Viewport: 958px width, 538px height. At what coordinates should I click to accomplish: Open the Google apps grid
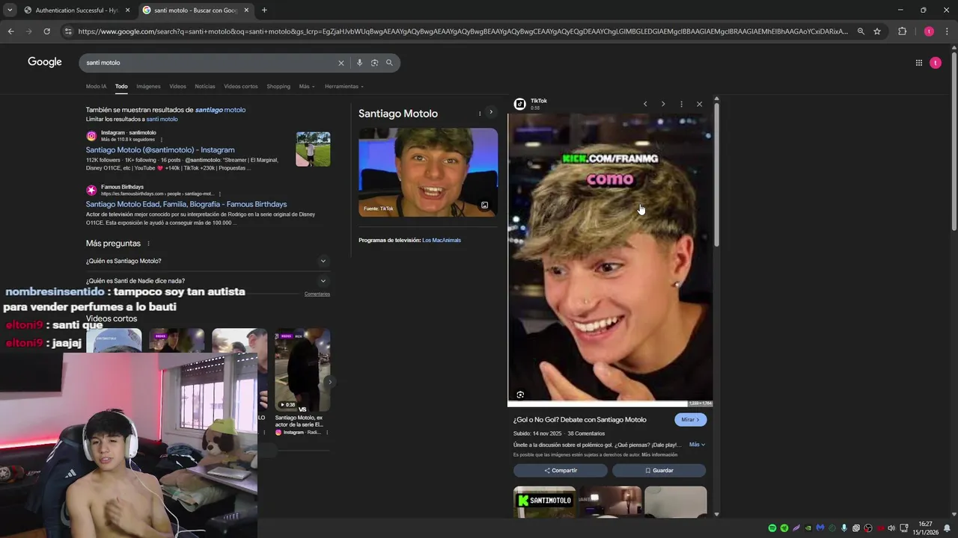point(919,63)
